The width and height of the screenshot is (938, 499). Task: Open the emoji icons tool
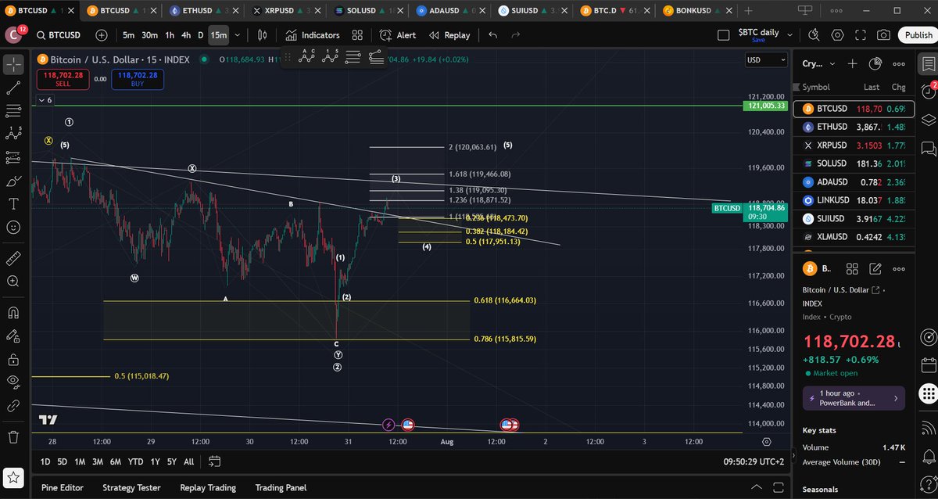(13, 227)
